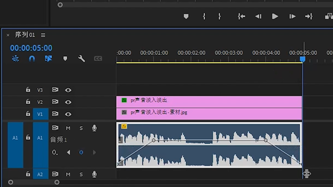
Task: Select the 序列01 sequence tab
Action: (25, 35)
